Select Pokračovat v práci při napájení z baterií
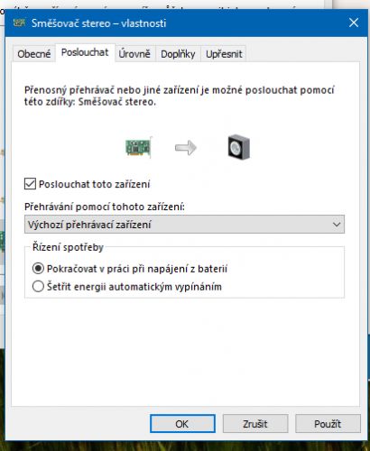This screenshot has height=451, width=370. (x=38, y=269)
